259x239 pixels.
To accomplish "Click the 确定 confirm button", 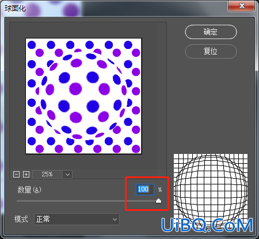I will click(x=211, y=32).
